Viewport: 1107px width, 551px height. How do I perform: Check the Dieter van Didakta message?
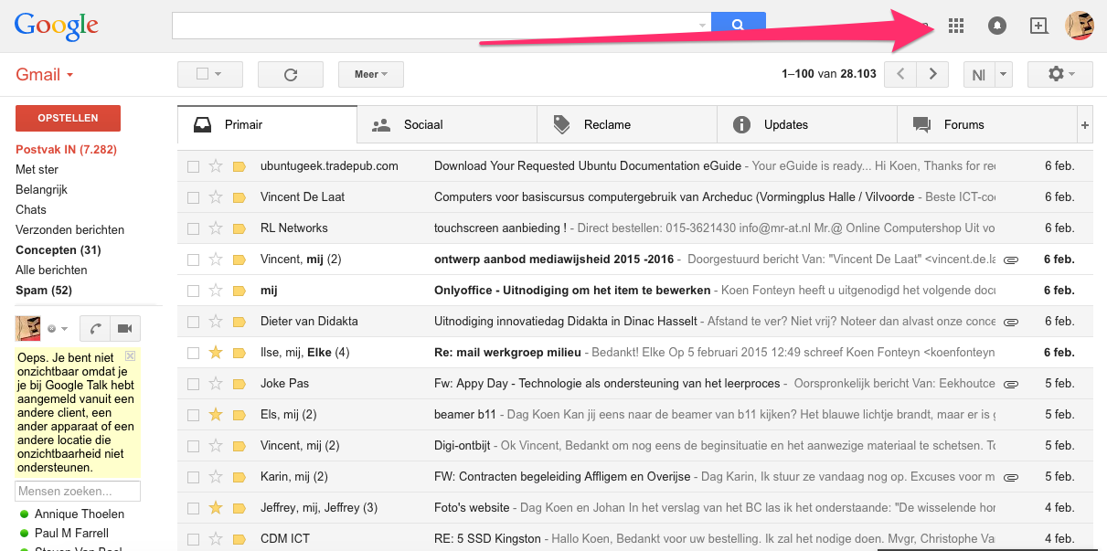coord(193,322)
